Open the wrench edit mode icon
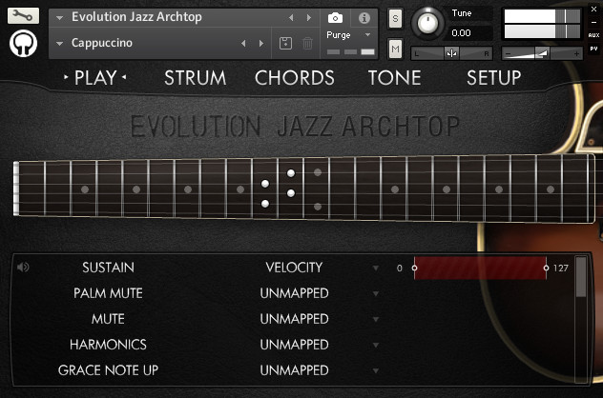This screenshot has height=398, width=603. coord(23,15)
